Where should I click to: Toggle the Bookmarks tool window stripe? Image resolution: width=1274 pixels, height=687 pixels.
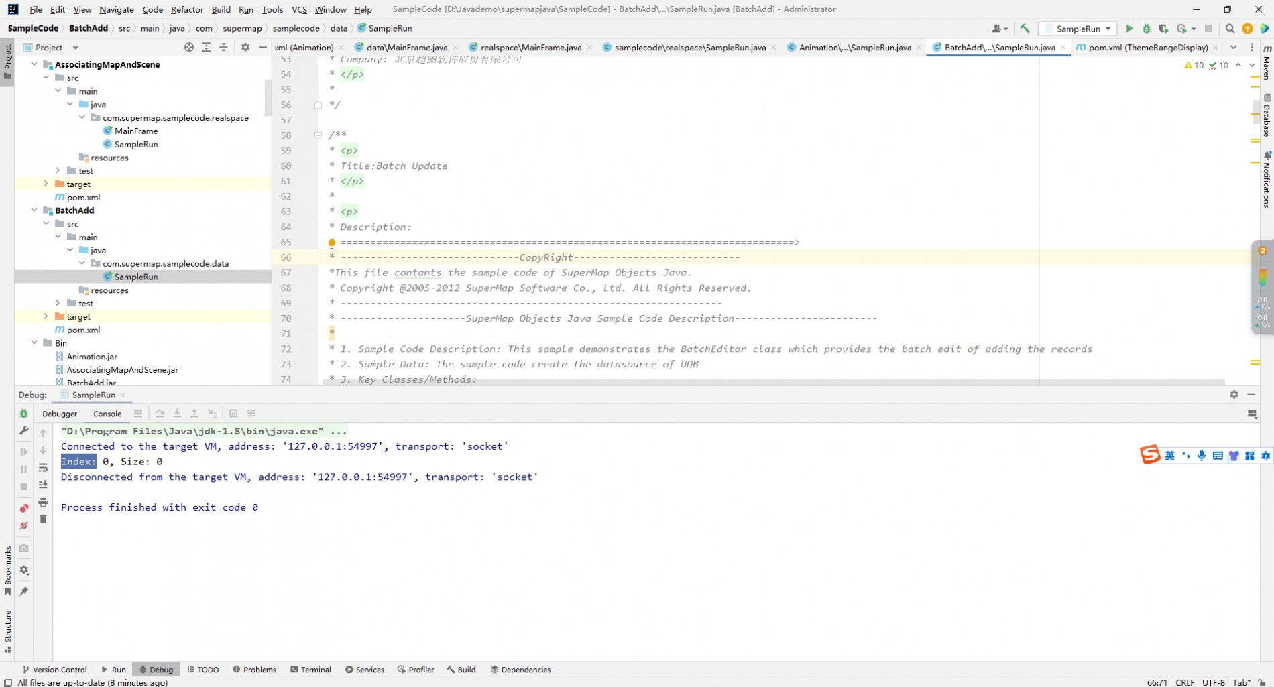[7, 570]
